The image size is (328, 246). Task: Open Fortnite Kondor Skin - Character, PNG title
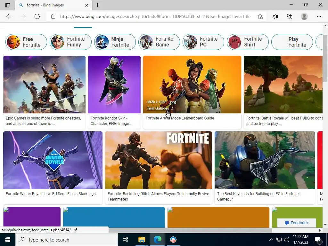click(x=111, y=121)
